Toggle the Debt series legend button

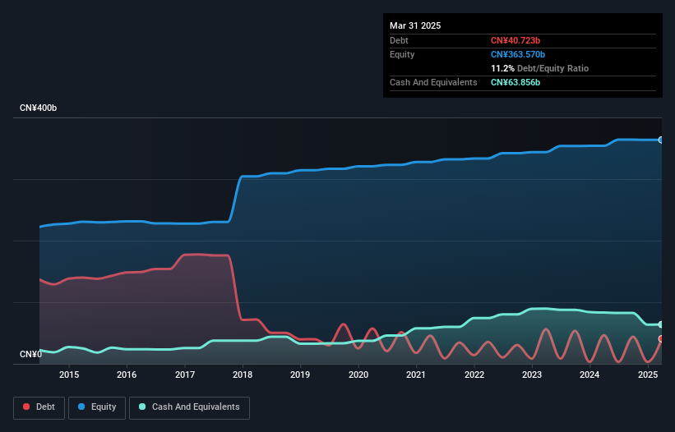[39, 407]
